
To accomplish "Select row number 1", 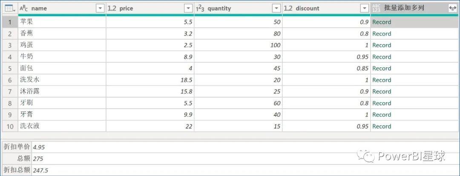I will [x=10, y=22].
